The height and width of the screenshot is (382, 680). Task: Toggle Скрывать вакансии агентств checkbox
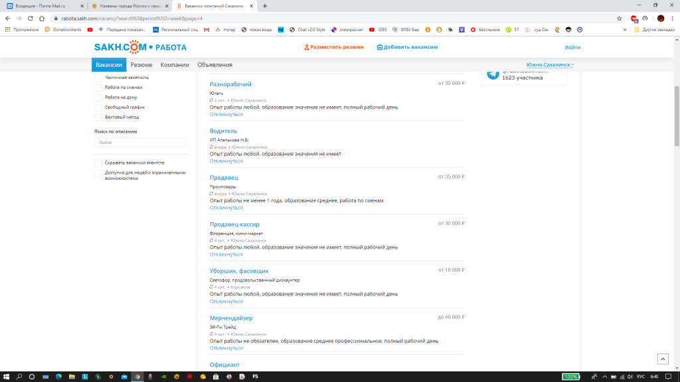click(98, 162)
